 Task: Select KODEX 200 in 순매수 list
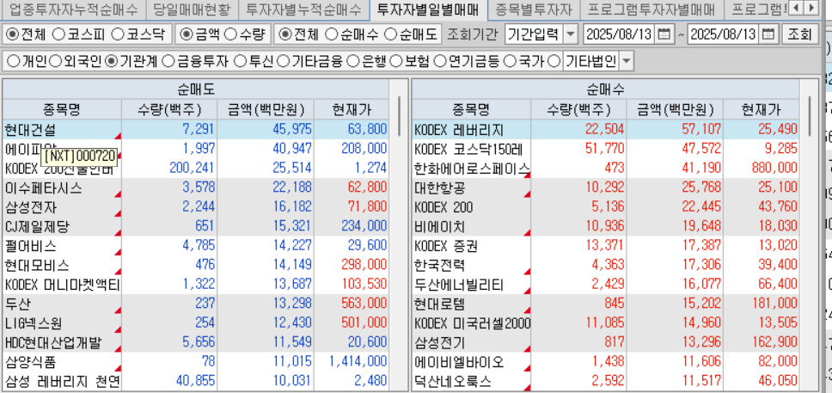pyautogui.click(x=605, y=207)
